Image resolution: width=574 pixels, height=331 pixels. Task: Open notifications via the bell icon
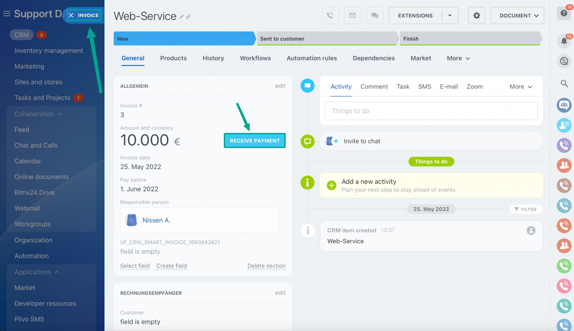[564, 40]
